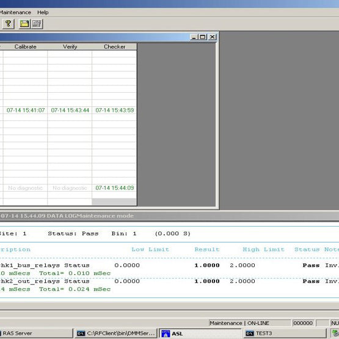Switch to RAS Server in taskbar
This screenshot has width=339, height=339.
pyautogui.click(x=36, y=334)
